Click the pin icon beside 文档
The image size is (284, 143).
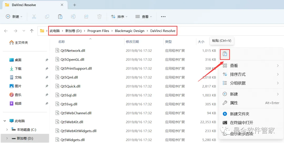[47, 77]
